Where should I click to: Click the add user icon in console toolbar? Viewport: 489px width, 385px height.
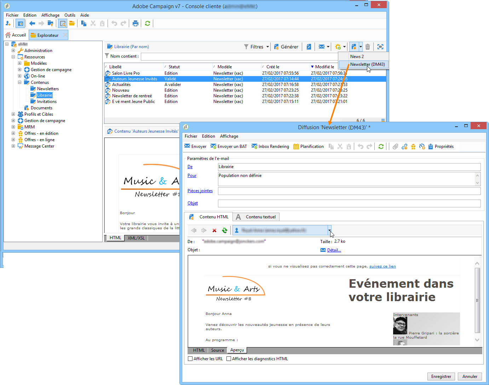pos(8,23)
